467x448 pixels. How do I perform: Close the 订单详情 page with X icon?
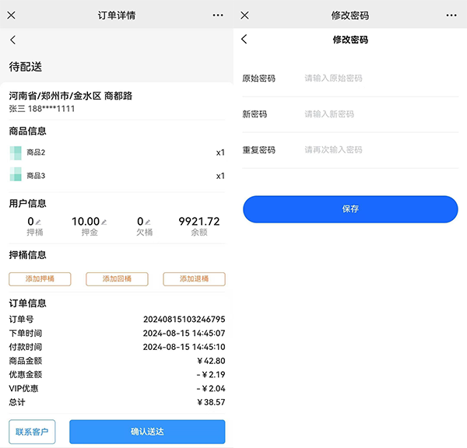pyautogui.click(x=11, y=15)
